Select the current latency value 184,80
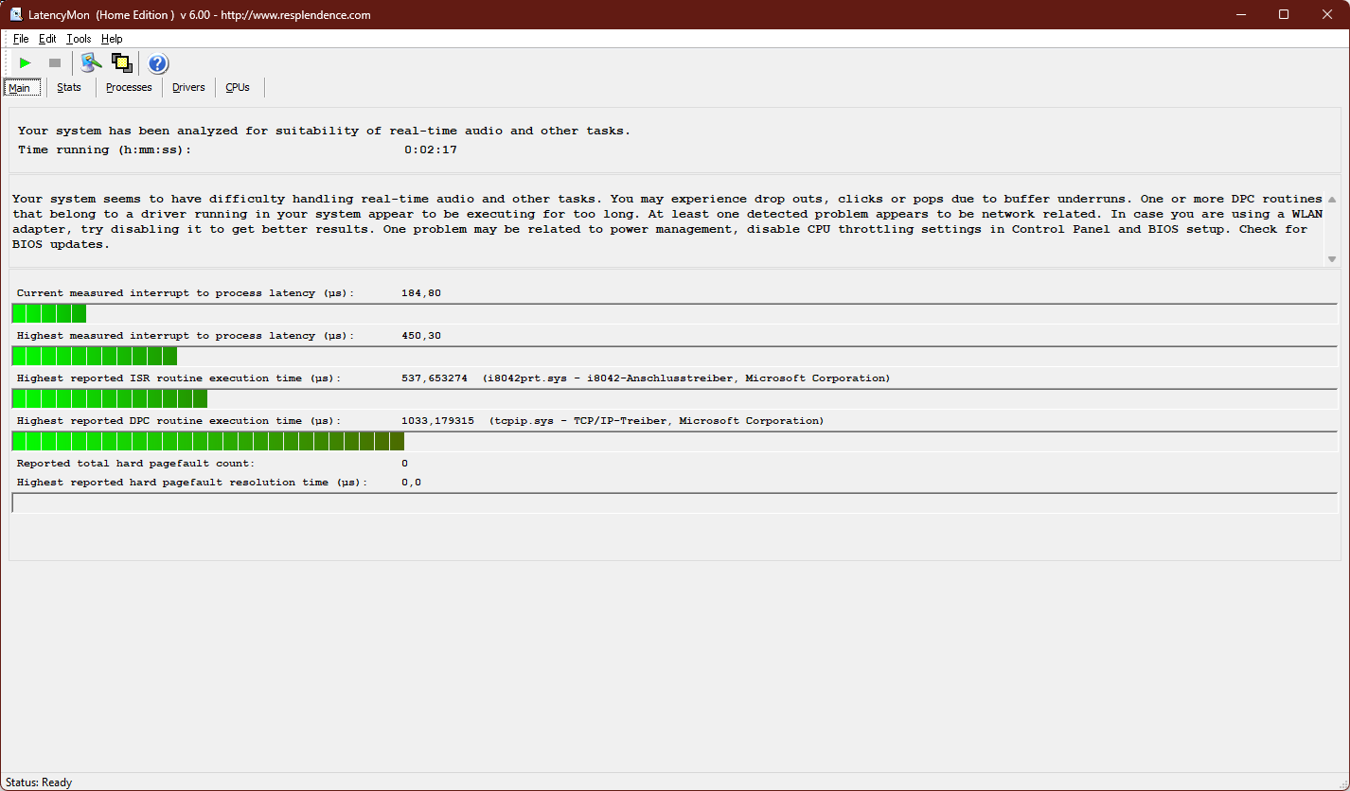 click(x=421, y=293)
